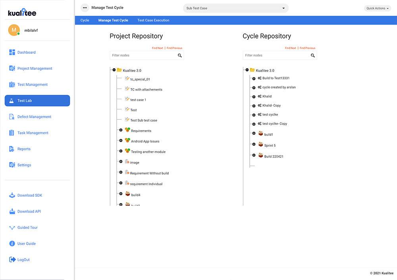Open the Quick Actions dropdown
Viewport: 397px width, 280px height.
click(x=377, y=8)
